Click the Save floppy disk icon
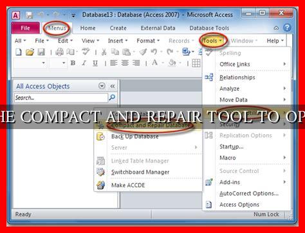This screenshot has width=305, height=233. coord(41,52)
